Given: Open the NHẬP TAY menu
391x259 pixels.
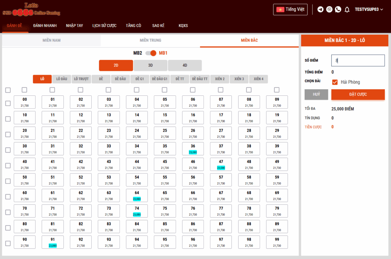Looking at the screenshot, I should click(74, 26).
